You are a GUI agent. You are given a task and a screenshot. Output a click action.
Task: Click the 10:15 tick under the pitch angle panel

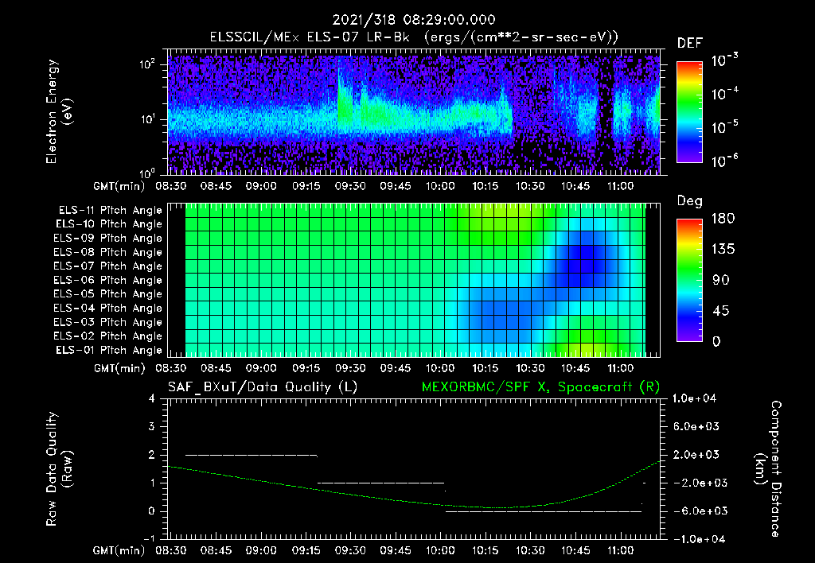[x=485, y=369]
